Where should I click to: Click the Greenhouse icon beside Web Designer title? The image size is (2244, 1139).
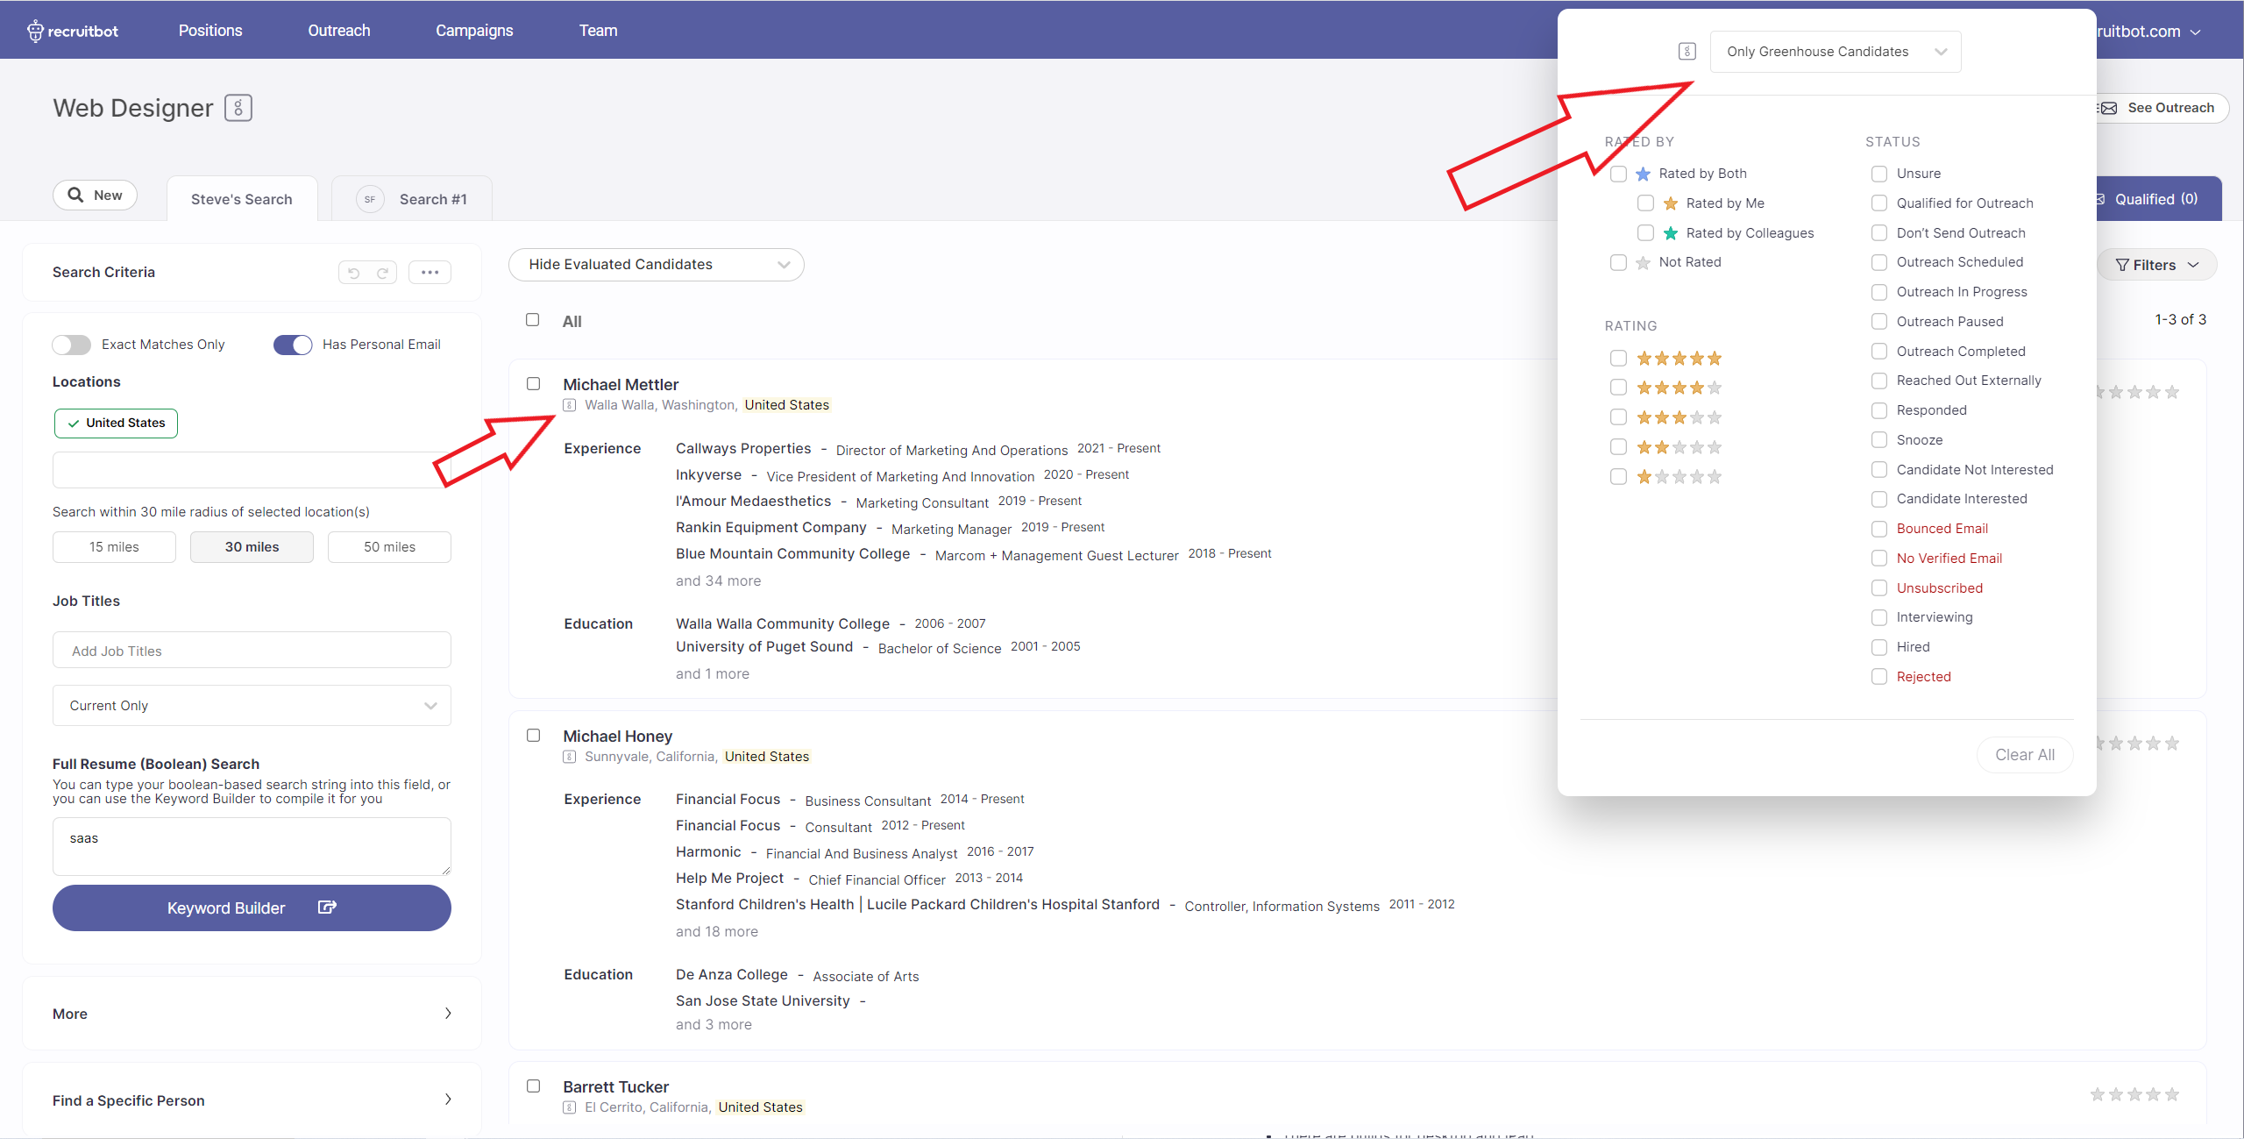238,108
